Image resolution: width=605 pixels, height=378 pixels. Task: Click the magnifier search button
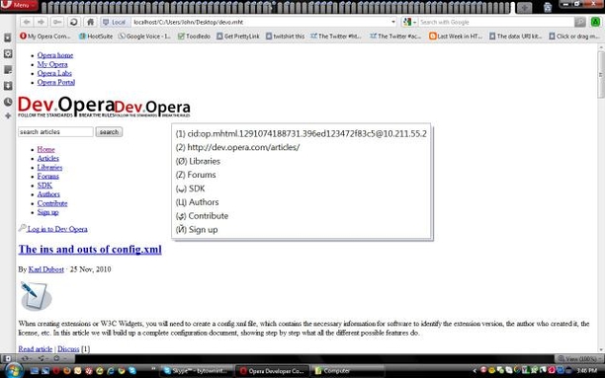click(580, 22)
